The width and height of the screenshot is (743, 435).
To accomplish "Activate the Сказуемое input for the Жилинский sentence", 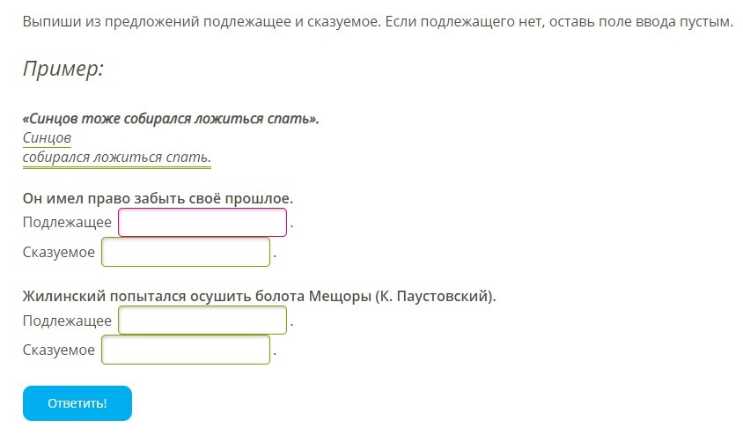I will [x=186, y=350].
